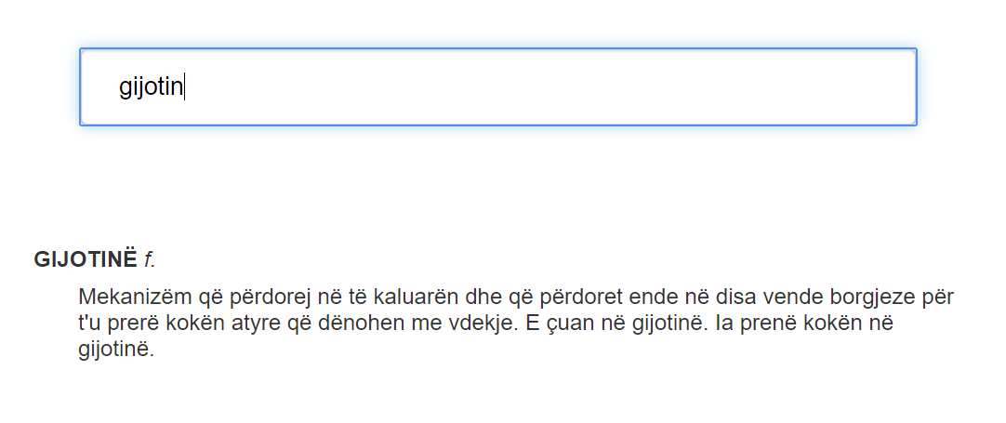Click the final word "gijotinë." on the last line
The height and width of the screenshot is (423, 1006).
115,351
